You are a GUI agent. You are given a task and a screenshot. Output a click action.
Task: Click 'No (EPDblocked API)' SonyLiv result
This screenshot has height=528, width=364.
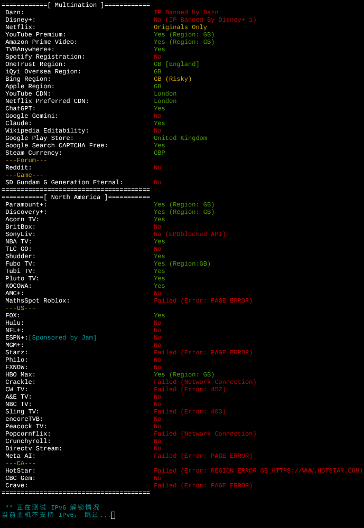coord(190,235)
